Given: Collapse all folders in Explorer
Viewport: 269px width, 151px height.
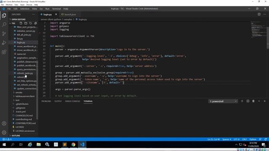Looking at the screenshot, I should [35, 23].
